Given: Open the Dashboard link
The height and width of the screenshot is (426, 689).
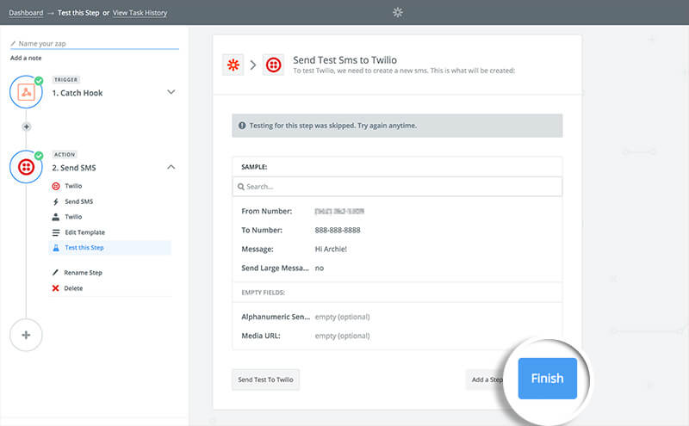Looking at the screenshot, I should pos(26,13).
